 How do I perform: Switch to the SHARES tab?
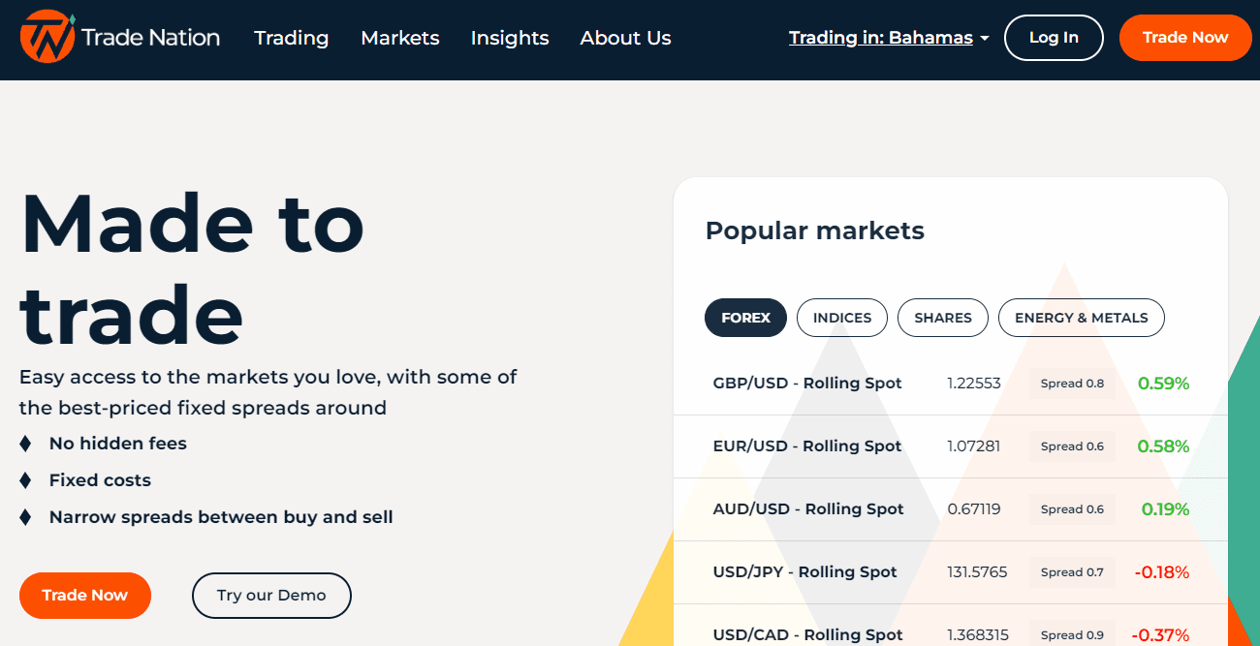point(943,318)
